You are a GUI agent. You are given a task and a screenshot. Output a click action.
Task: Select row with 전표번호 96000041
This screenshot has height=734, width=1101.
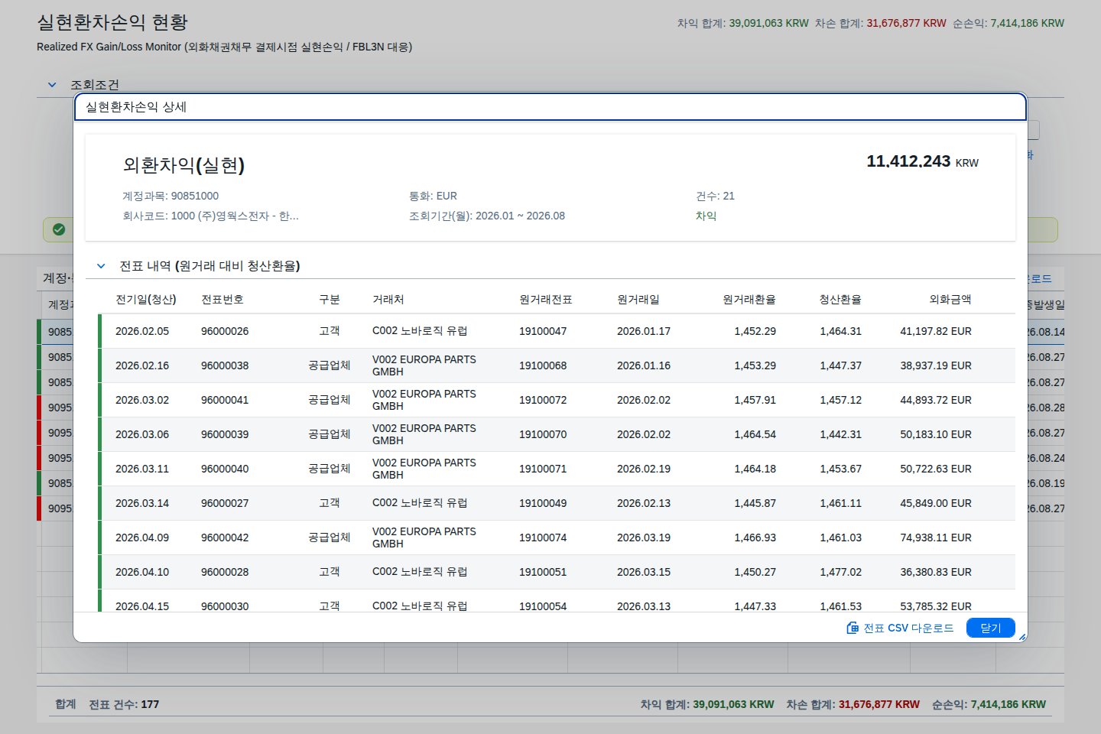pyautogui.click(x=557, y=400)
